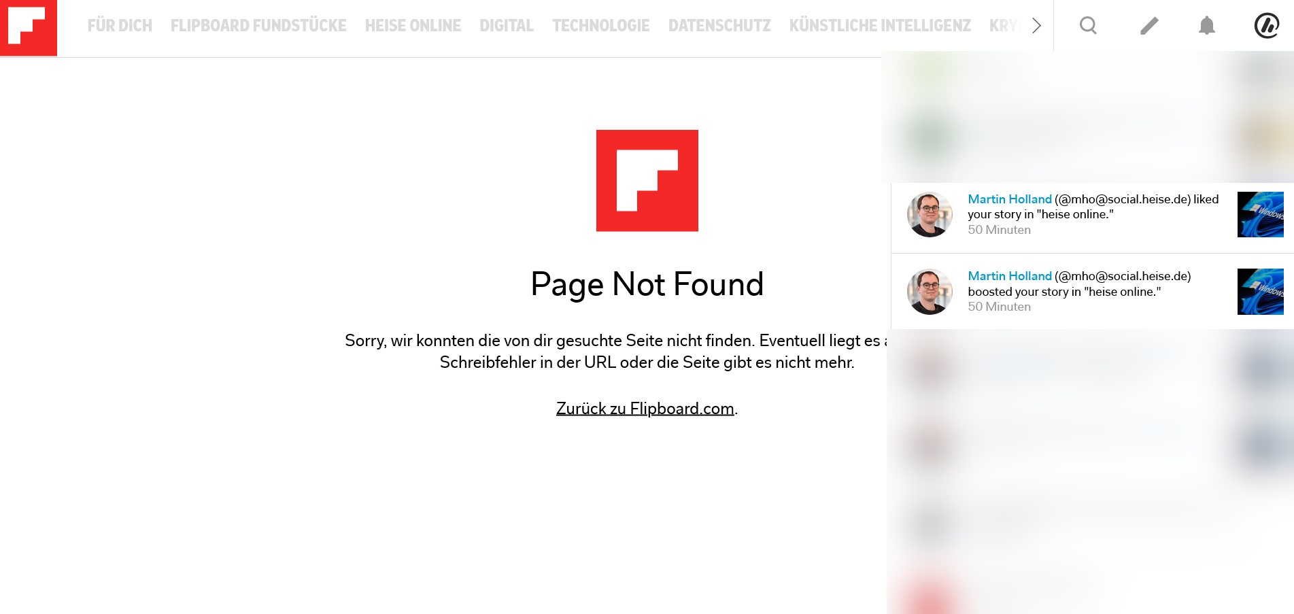Open Martin Holland link in liked notification
The image size is (1294, 614).
tap(1010, 199)
